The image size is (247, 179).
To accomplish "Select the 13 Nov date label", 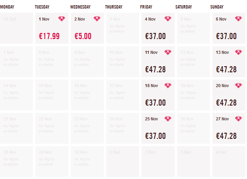I will 222,52.
